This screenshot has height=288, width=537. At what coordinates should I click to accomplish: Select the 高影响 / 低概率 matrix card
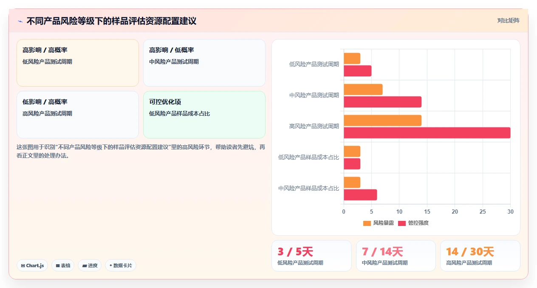pyautogui.click(x=204, y=63)
